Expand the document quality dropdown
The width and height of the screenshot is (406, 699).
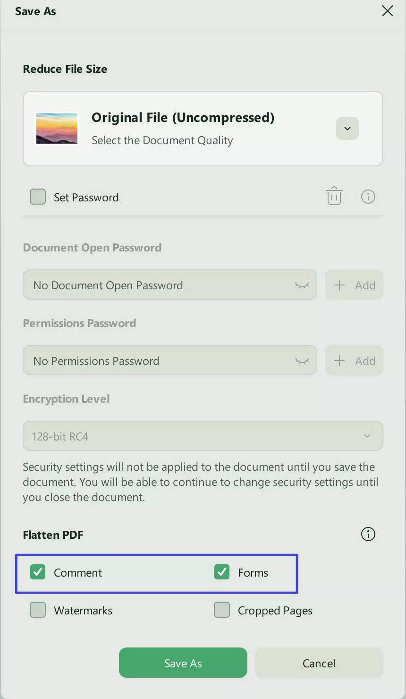(x=347, y=128)
